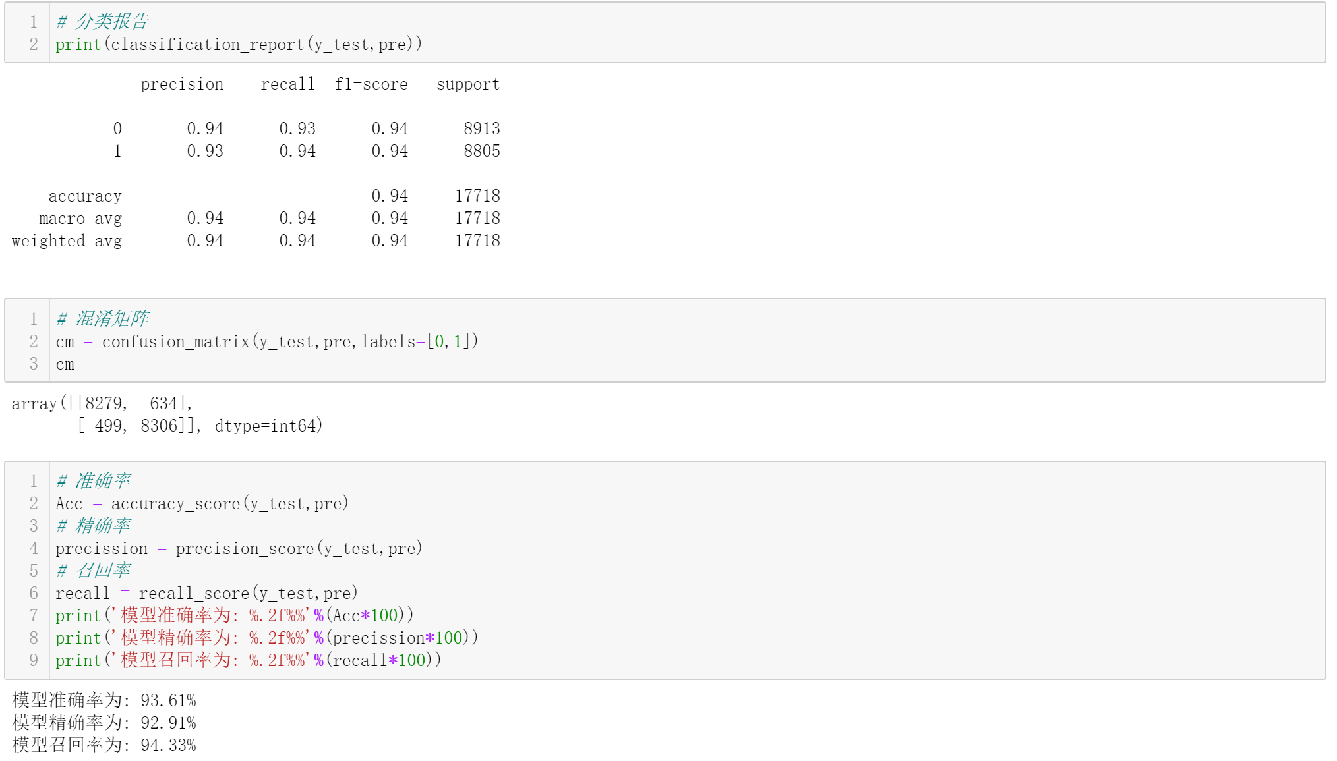This screenshot has height=761, width=1337.
Task: Click the print line for 模型召回率
Action: coord(248,661)
